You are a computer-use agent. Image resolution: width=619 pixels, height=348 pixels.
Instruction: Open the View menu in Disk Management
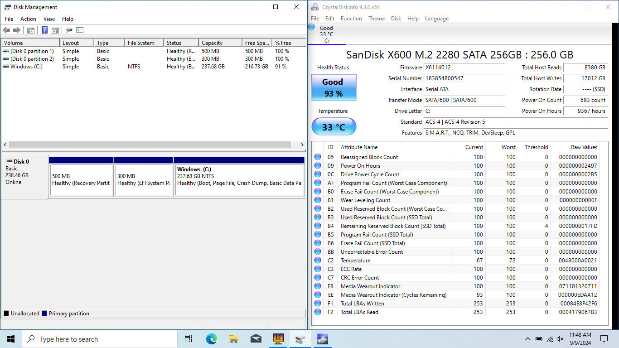(x=49, y=19)
